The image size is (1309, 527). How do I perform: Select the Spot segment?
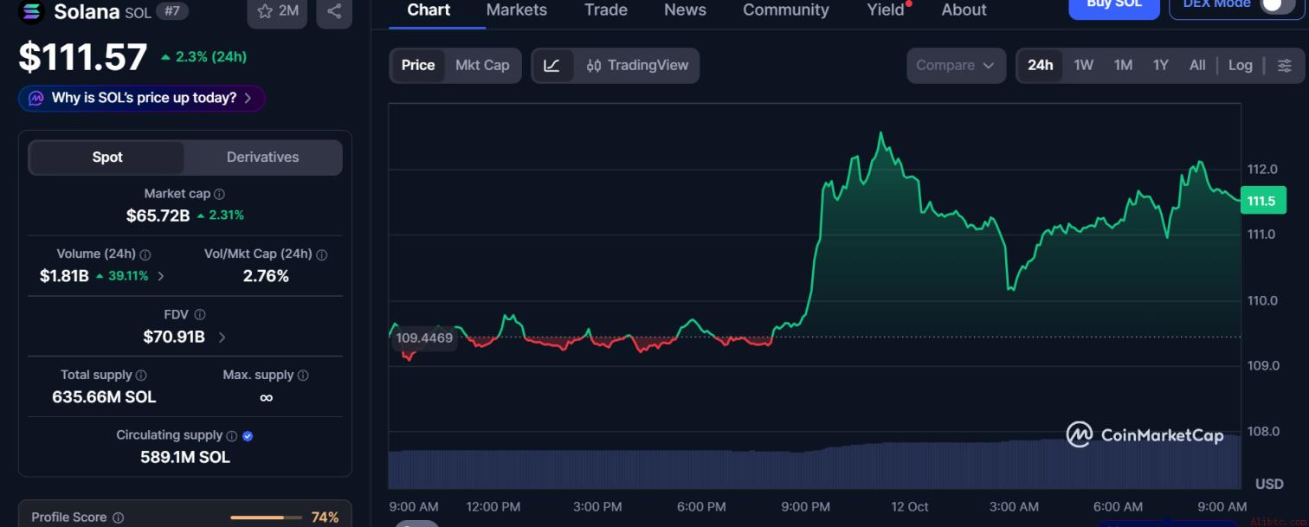(107, 157)
